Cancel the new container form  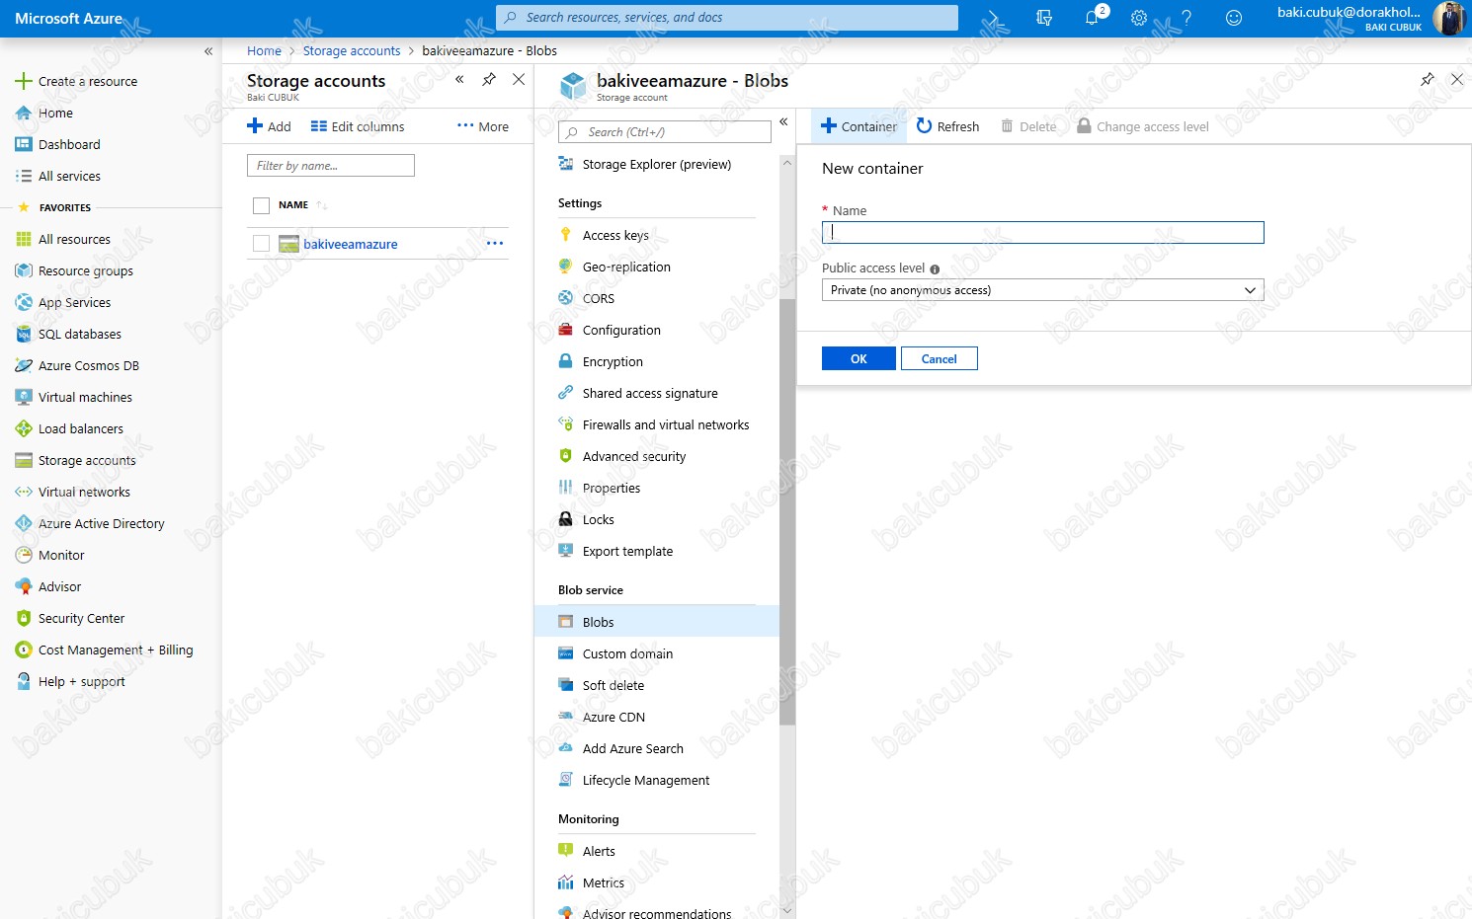click(939, 358)
